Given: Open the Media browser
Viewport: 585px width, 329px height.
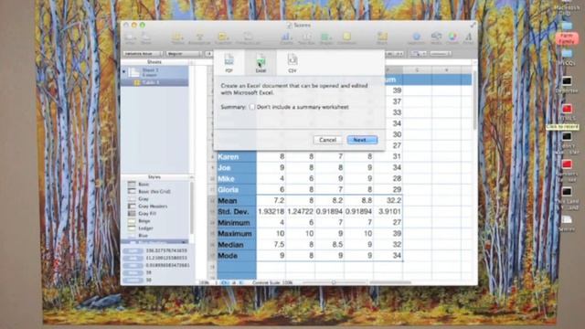Looking at the screenshot, I should pyautogui.click(x=436, y=37).
